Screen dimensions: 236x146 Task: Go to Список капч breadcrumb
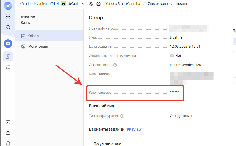pos(158,4)
